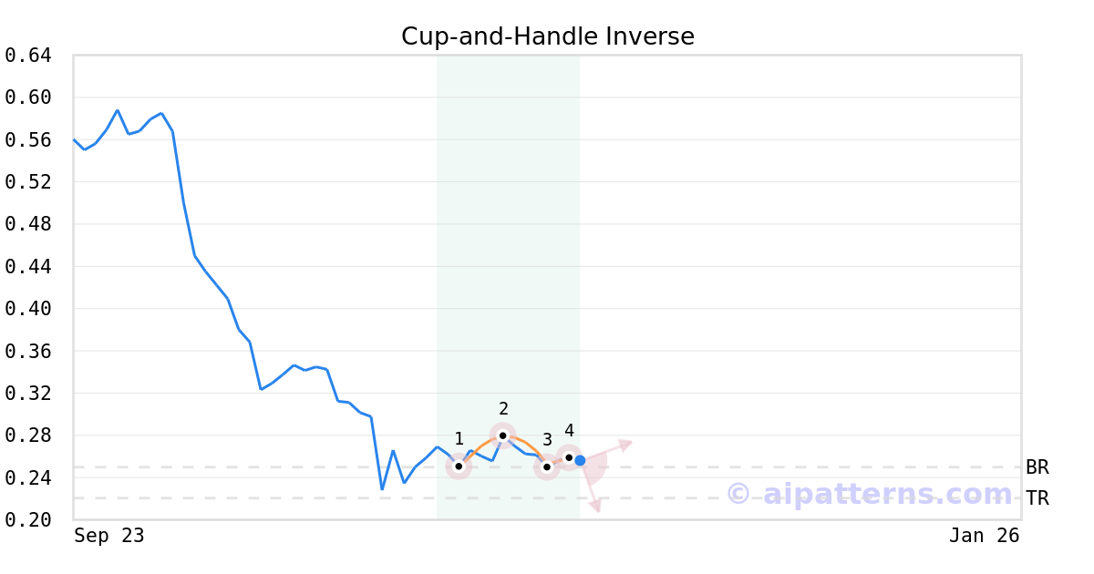The image size is (1094, 574).
Task: Click the price line's highest peak
Action: 118,110
